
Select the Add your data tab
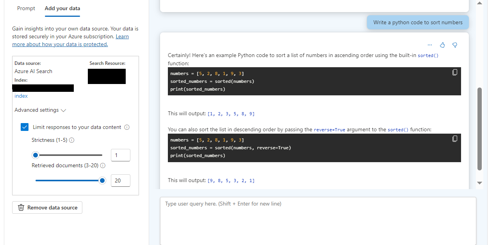[x=62, y=8]
